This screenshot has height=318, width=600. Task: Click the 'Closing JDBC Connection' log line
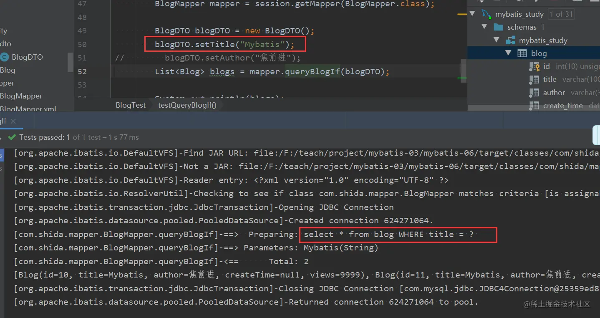tap(307, 288)
